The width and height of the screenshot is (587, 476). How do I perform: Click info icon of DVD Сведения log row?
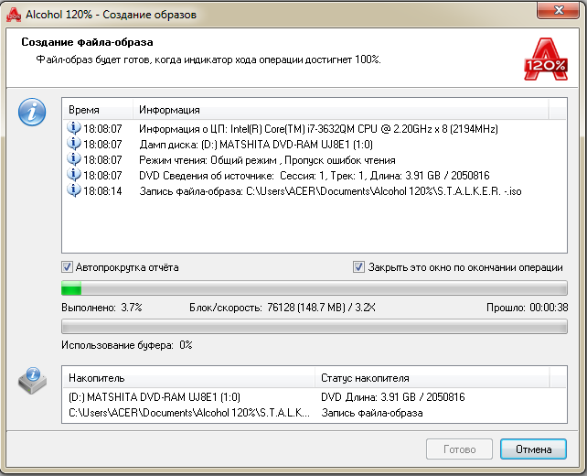click(74, 175)
